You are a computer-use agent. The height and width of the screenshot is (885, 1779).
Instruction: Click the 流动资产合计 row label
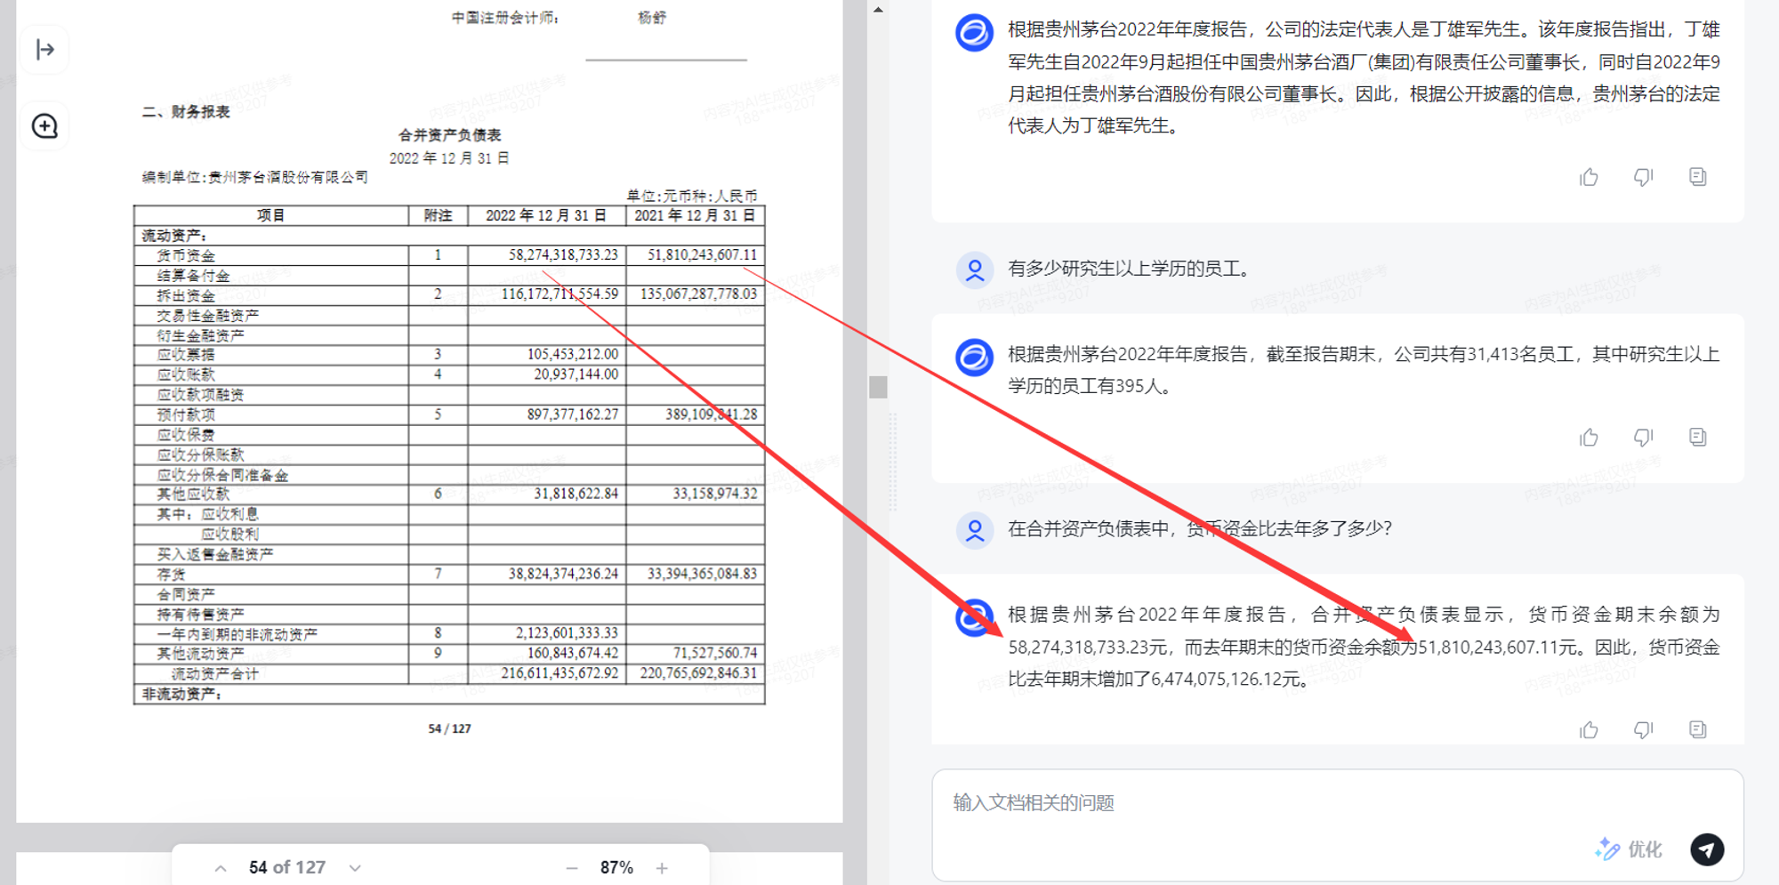pyautogui.click(x=214, y=674)
